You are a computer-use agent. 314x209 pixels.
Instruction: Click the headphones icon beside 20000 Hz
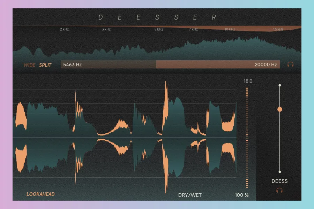click(290, 64)
